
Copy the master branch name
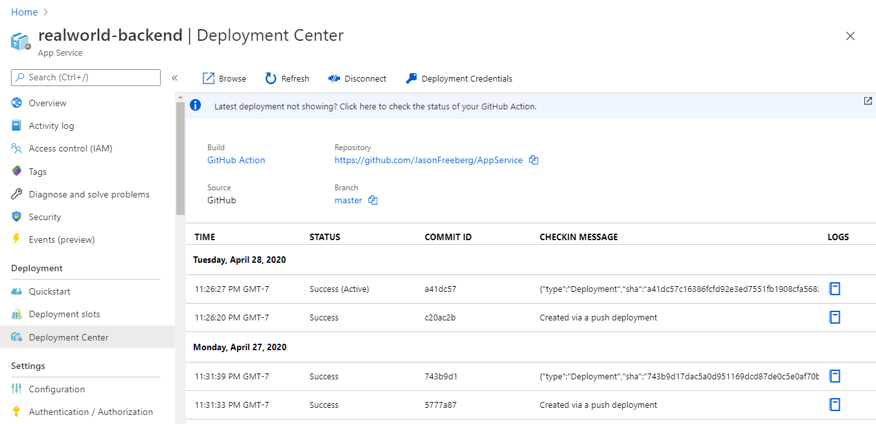[373, 200]
